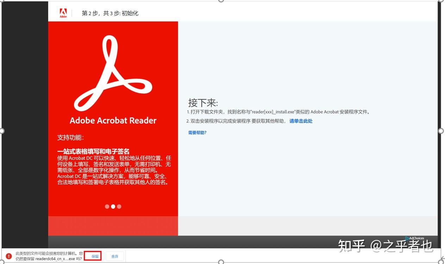Open the AdChoices icon
The height and width of the screenshot is (264, 445).
[414, 238]
